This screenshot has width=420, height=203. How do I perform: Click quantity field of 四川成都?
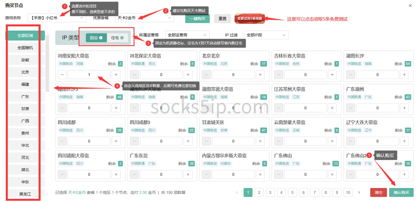pyautogui.click(x=89, y=141)
